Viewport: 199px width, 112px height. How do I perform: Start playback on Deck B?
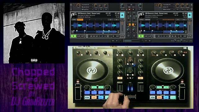point(141,36)
